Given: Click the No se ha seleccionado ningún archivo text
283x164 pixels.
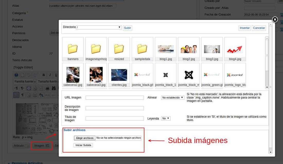Looking at the screenshot, I should (x=118, y=138).
